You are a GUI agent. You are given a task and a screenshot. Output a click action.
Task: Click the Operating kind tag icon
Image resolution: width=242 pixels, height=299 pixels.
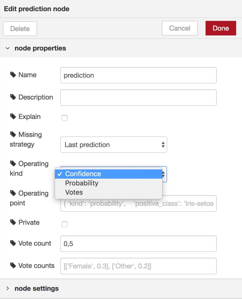(x=13, y=164)
